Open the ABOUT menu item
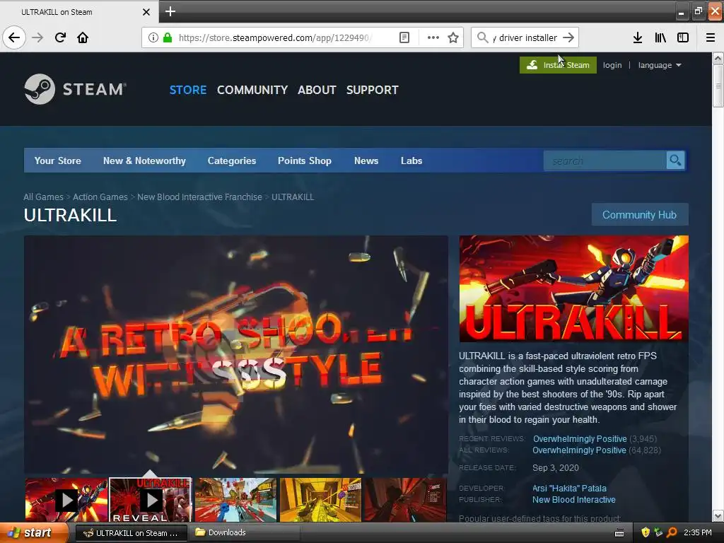Viewport: 724px width, 543px height. click(317, 90)
